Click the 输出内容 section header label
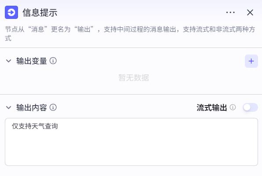This screenshot has height=176, width=262. (32, 107)
